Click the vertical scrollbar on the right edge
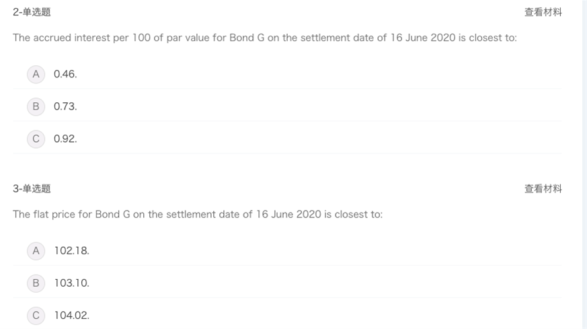 584,164
